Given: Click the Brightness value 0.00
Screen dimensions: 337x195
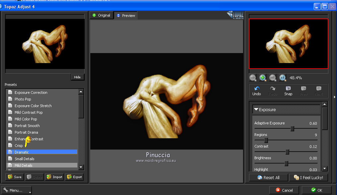Looking at the screenshot, I should [x=313, y=158].
